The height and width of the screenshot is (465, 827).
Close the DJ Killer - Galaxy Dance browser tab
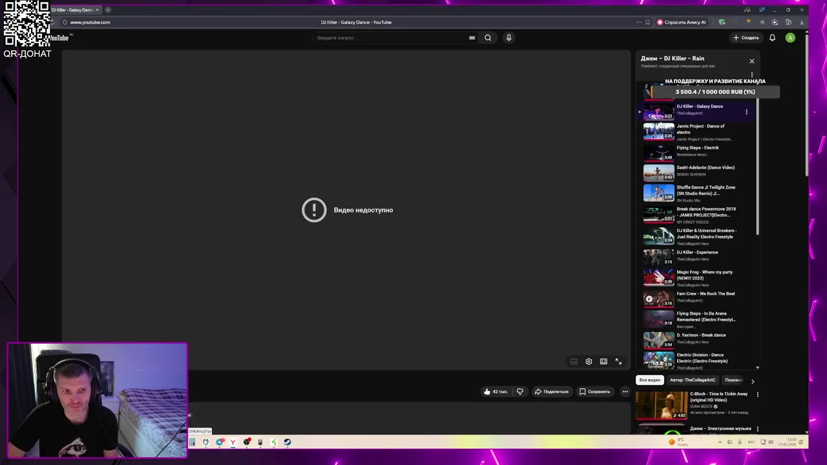(97, 10)
